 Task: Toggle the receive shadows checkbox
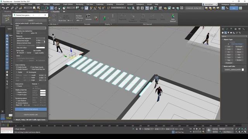coord(17,103)
